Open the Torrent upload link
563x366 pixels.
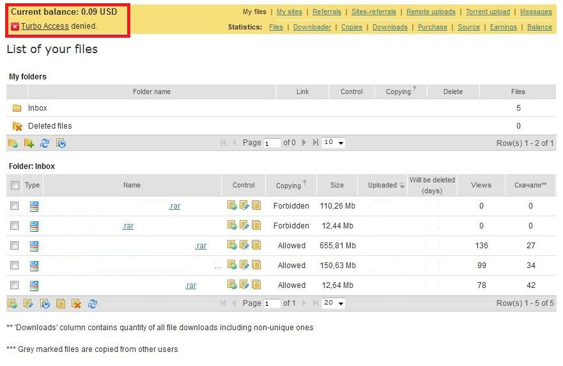pos(488,12)
